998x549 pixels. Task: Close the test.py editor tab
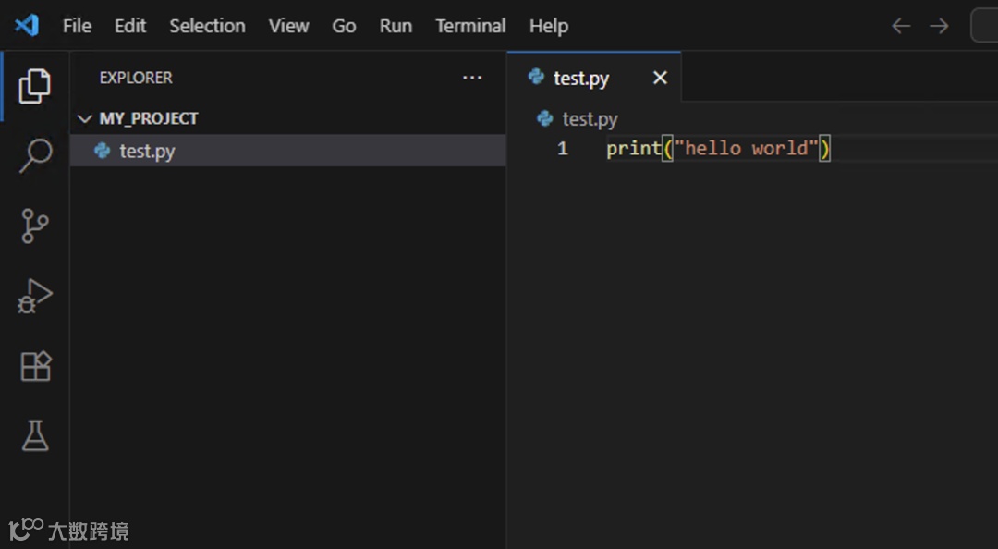660,79
